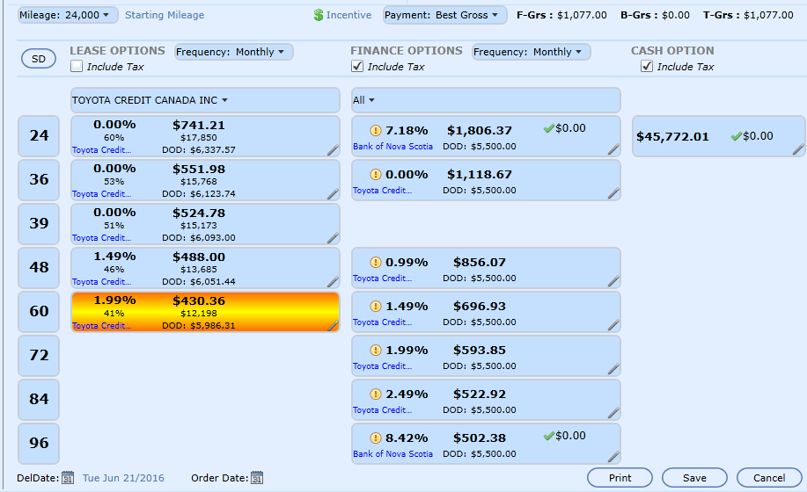Click the Save button
The width and height of the screenshot is (807, 492).
tap(694, 478)
